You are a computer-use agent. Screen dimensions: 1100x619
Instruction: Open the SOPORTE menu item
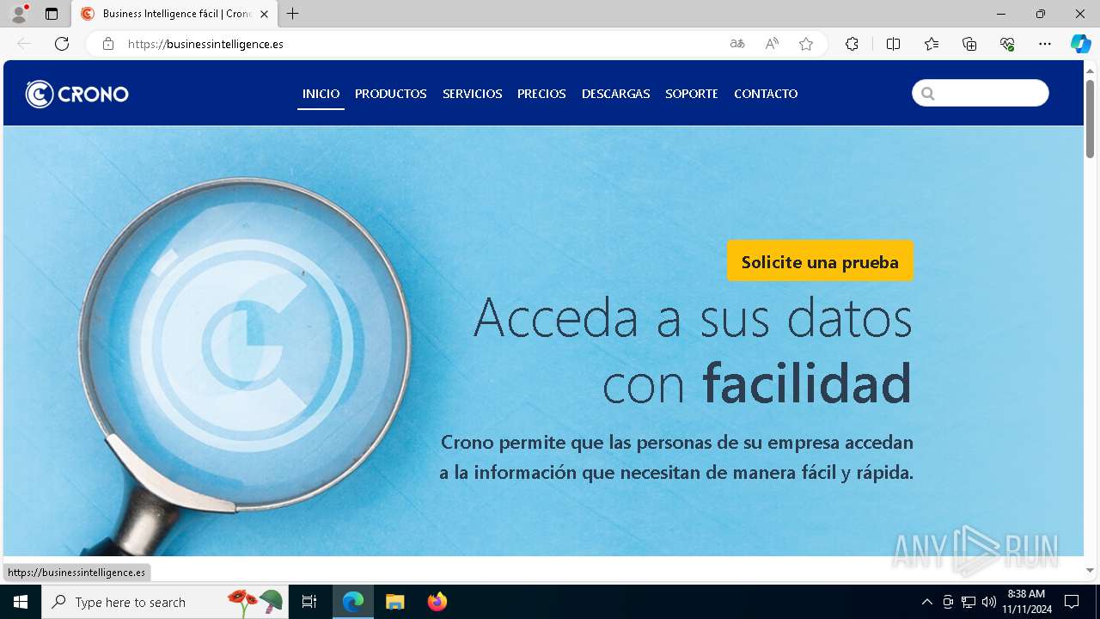(x=692, y=94)
